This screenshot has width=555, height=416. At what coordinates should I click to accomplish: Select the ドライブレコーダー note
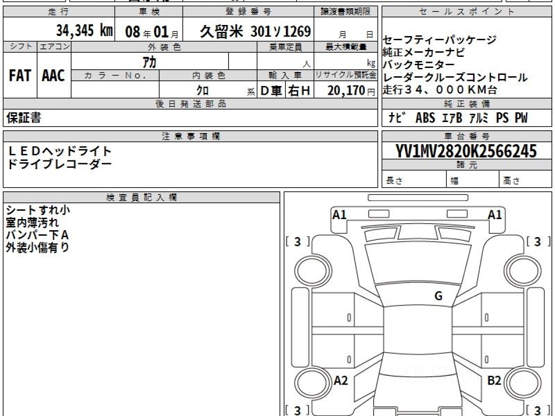pyautogui.click(x=60, y=164)
